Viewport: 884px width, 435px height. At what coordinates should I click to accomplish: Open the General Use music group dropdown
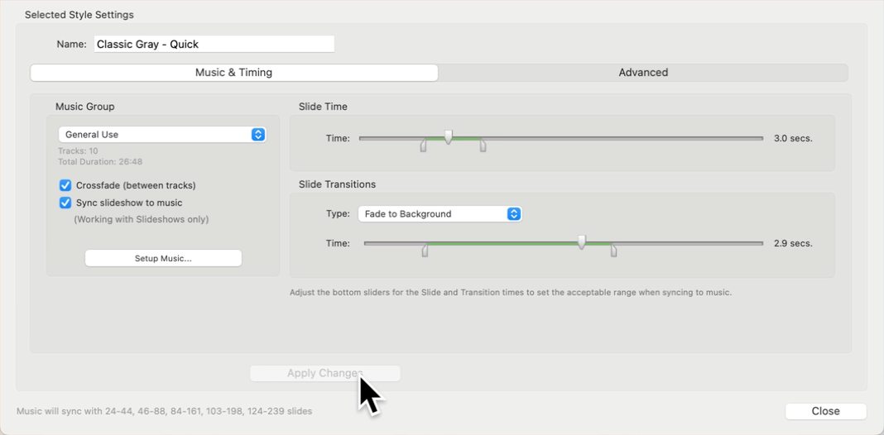point(161,135)
